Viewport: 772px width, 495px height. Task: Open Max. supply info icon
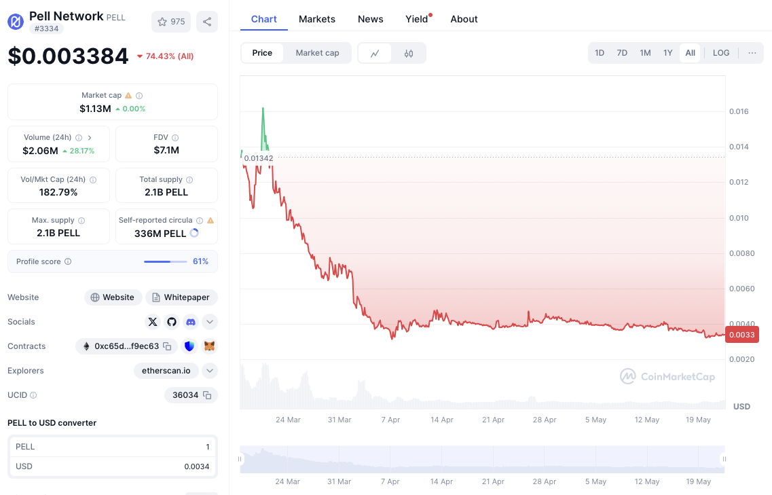click(x=81, y=221)
